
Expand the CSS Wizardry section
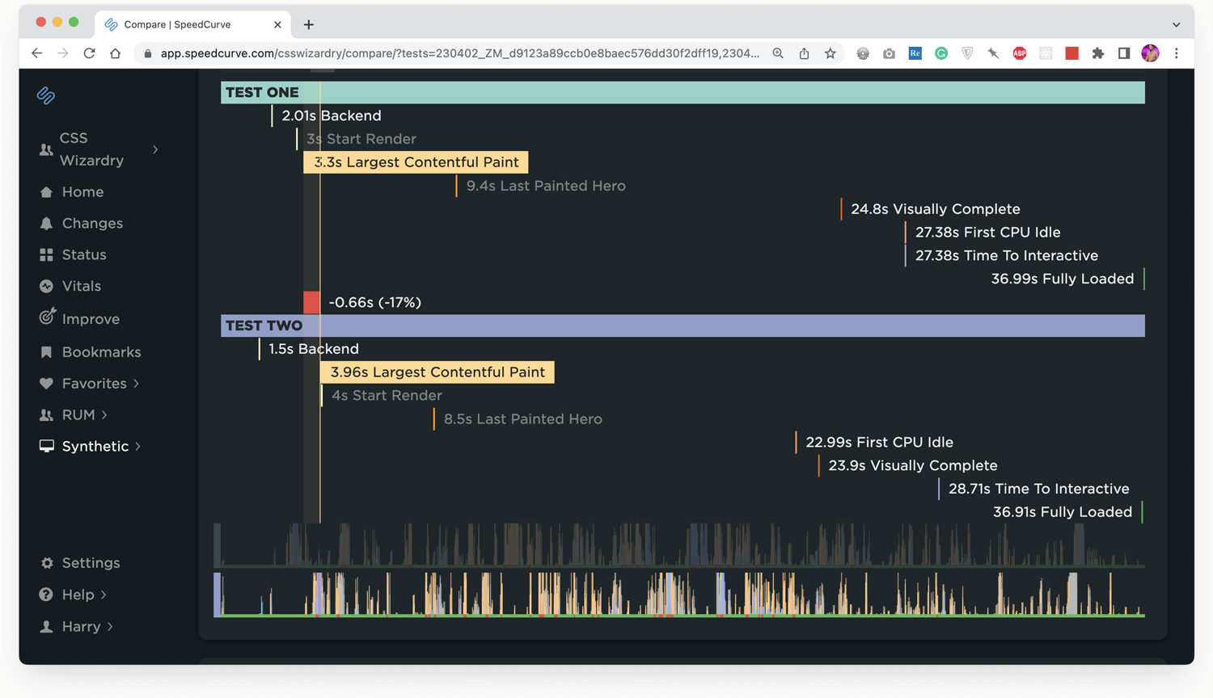click(156, 150)
